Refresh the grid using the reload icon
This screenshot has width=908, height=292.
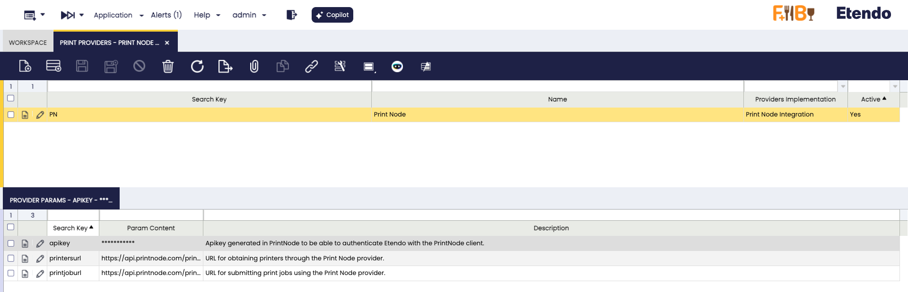[x=197, y=66]
